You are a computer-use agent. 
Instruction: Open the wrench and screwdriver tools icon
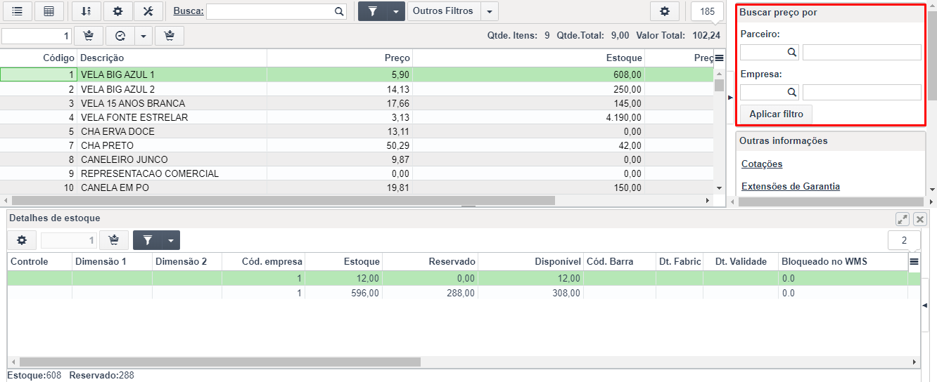pos(148,11)
